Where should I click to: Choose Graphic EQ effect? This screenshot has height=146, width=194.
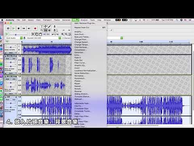[89, 65]
